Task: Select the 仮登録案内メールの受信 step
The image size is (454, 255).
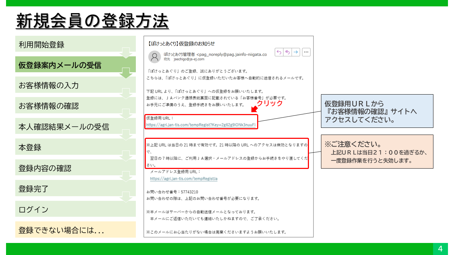Action: click(75, 65)
